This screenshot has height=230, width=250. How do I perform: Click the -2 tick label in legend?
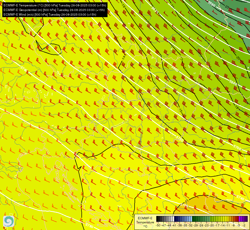[x=244, y=225]
